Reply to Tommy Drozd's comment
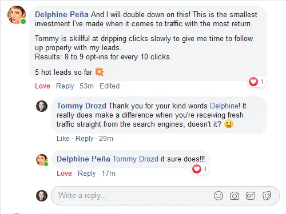Viewport: 286px width, 214px height. coord(85,139)
